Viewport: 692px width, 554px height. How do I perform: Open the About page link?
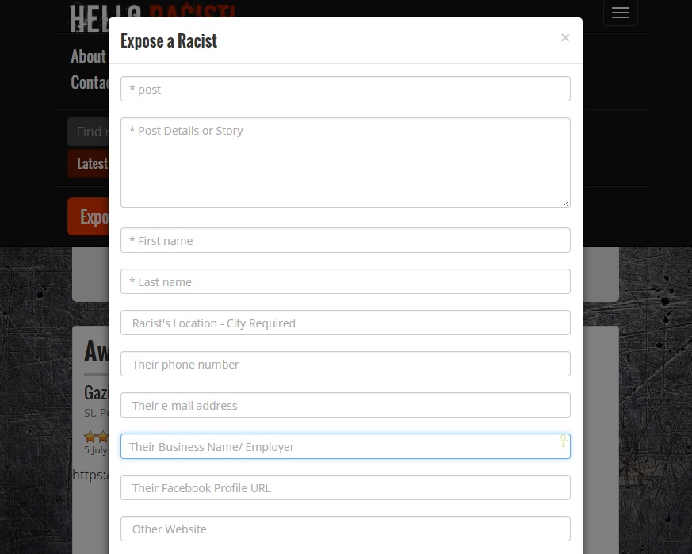[88, 56]
